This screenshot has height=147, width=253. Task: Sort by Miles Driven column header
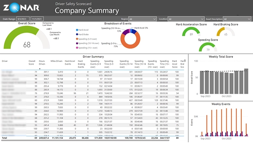(x=56, y=61)
